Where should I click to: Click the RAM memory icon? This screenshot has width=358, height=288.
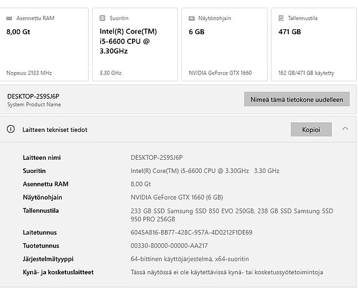click(9, 18)
